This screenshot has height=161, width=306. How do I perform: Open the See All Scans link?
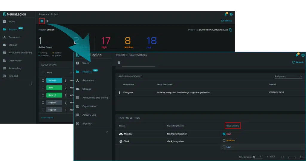(x=47, y=117)
